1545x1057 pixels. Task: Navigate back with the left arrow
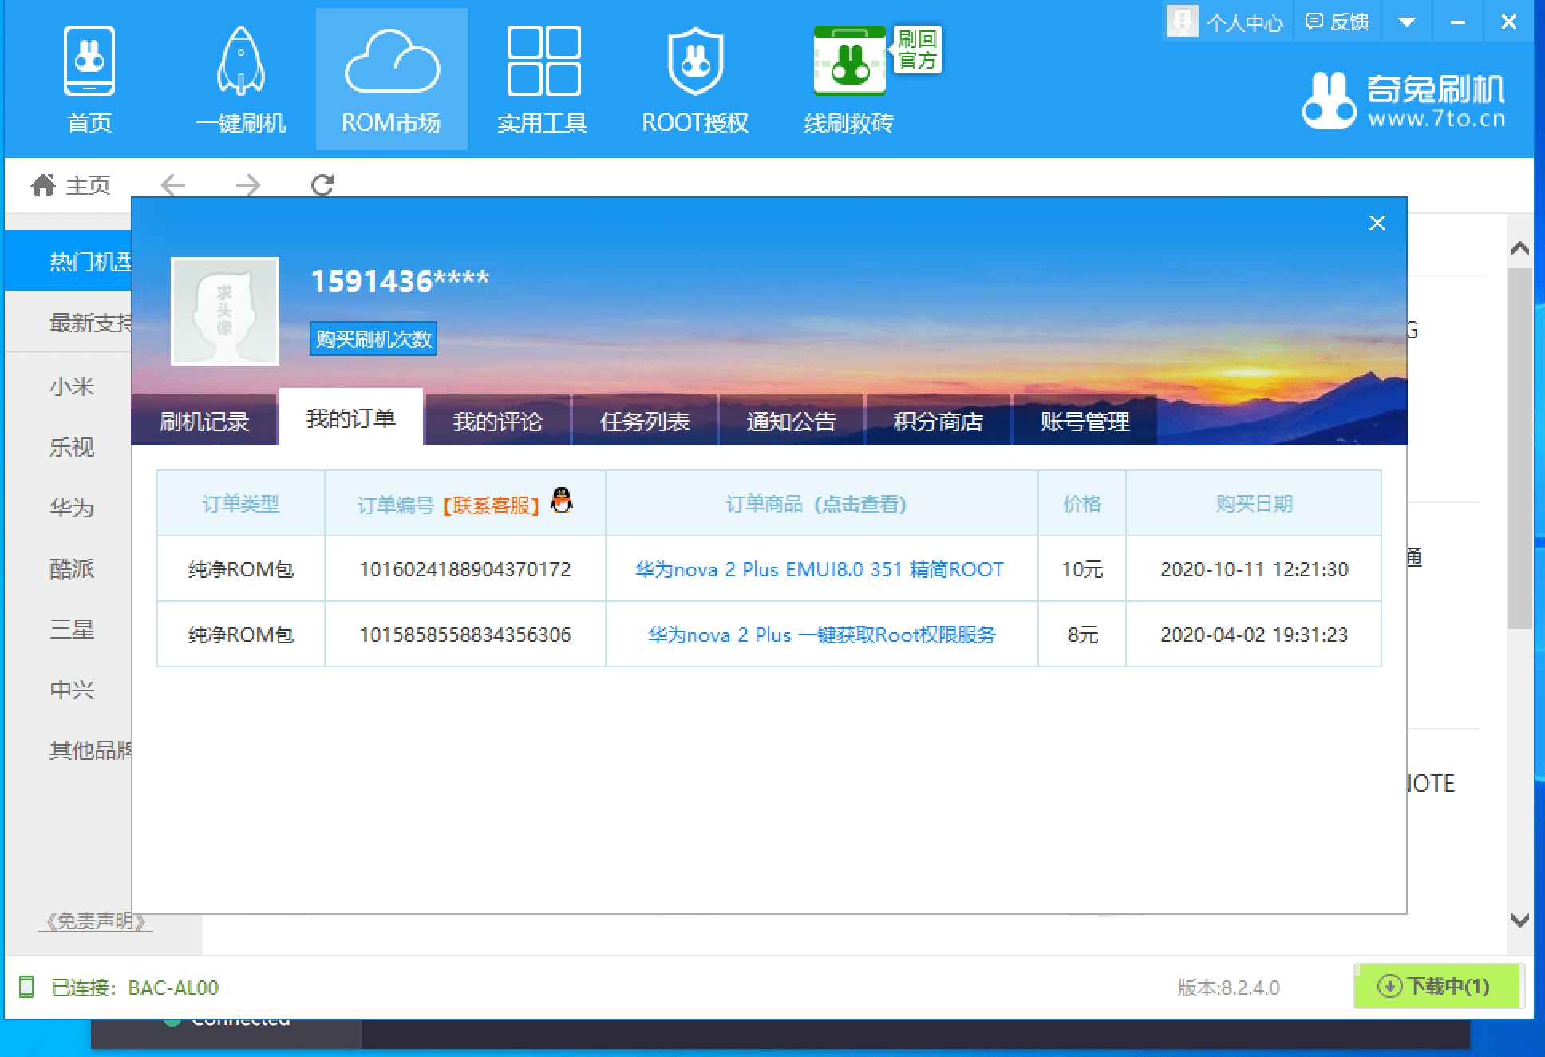(x=172, y=185)
